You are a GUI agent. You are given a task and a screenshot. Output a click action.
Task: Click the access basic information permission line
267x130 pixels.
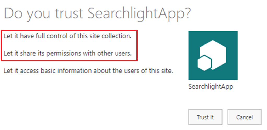click(x=88, y=70)
